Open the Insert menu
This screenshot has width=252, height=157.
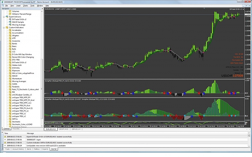(x=19, y=6)
